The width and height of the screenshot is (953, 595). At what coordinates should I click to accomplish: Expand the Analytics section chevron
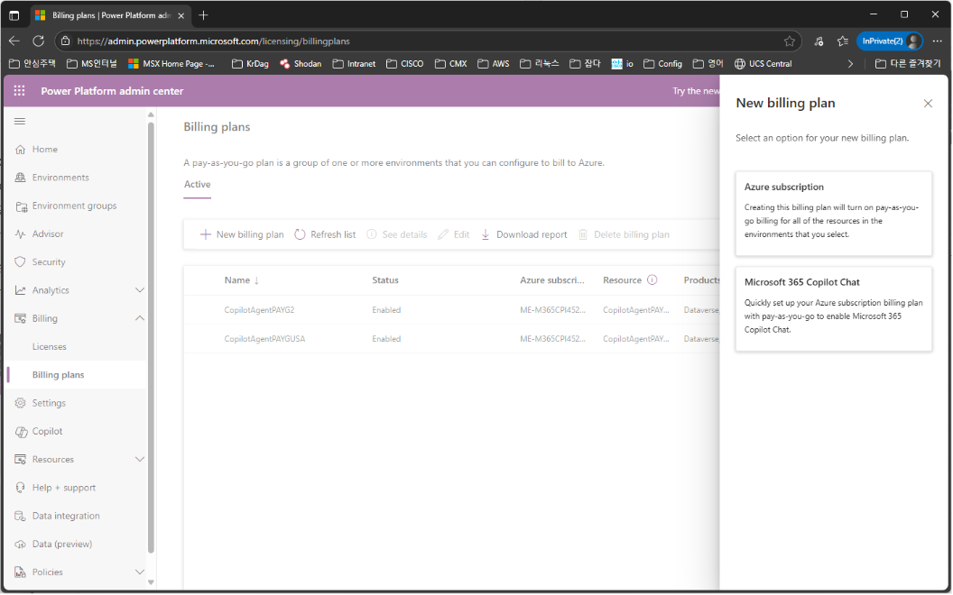[x=139, y=290]
